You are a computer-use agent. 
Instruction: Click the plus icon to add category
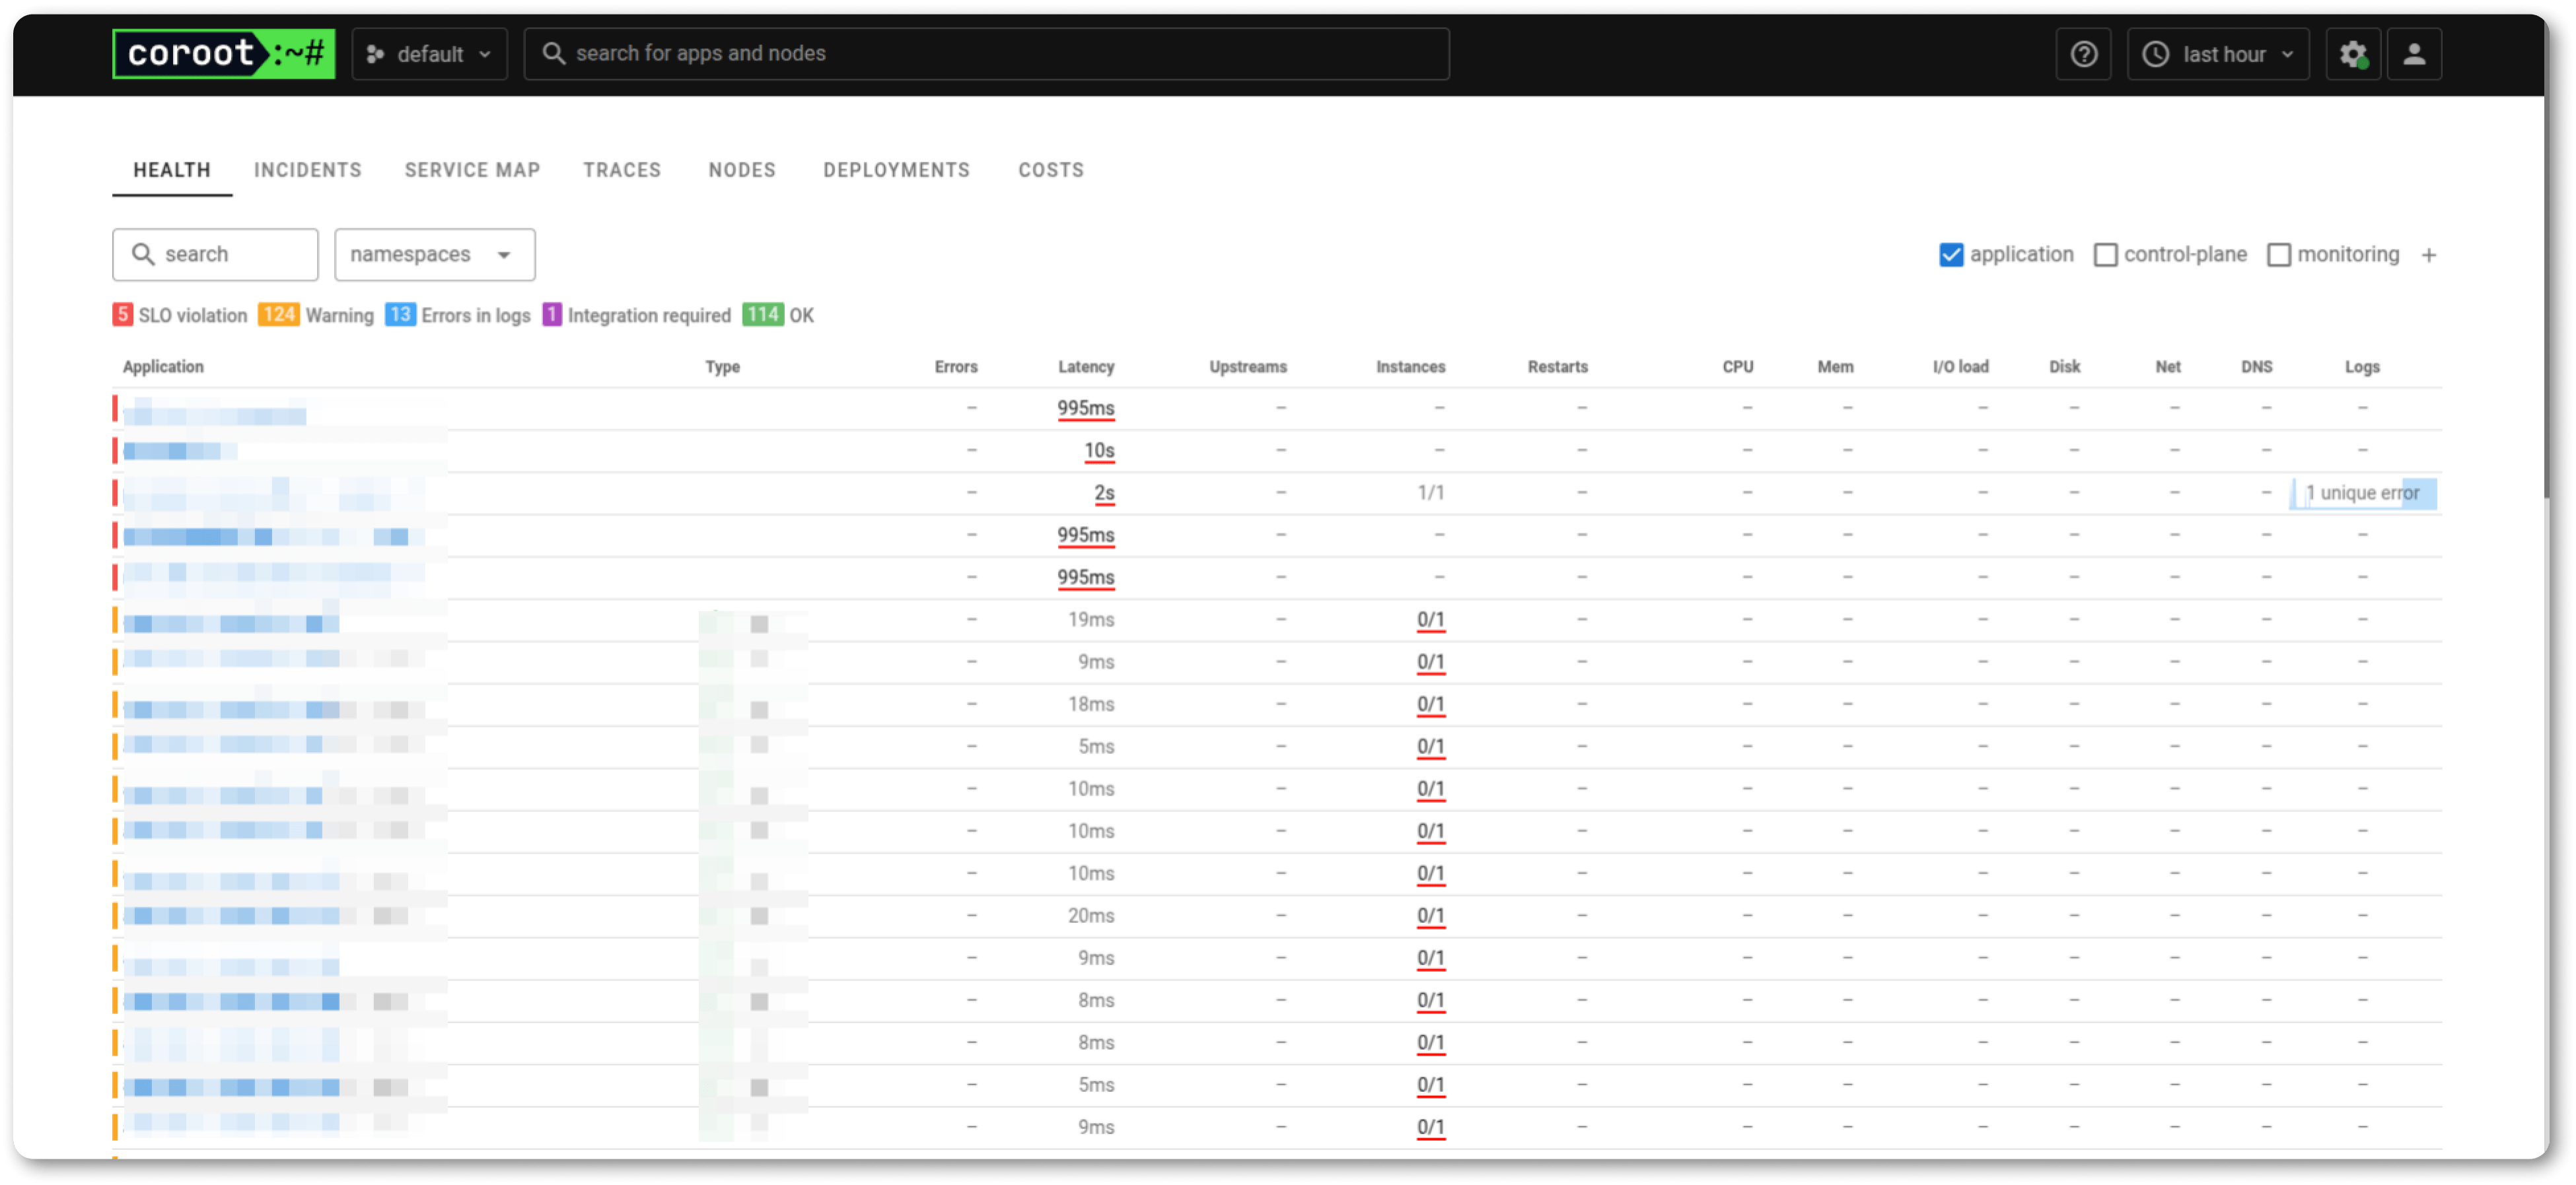tap(2428, 255)
